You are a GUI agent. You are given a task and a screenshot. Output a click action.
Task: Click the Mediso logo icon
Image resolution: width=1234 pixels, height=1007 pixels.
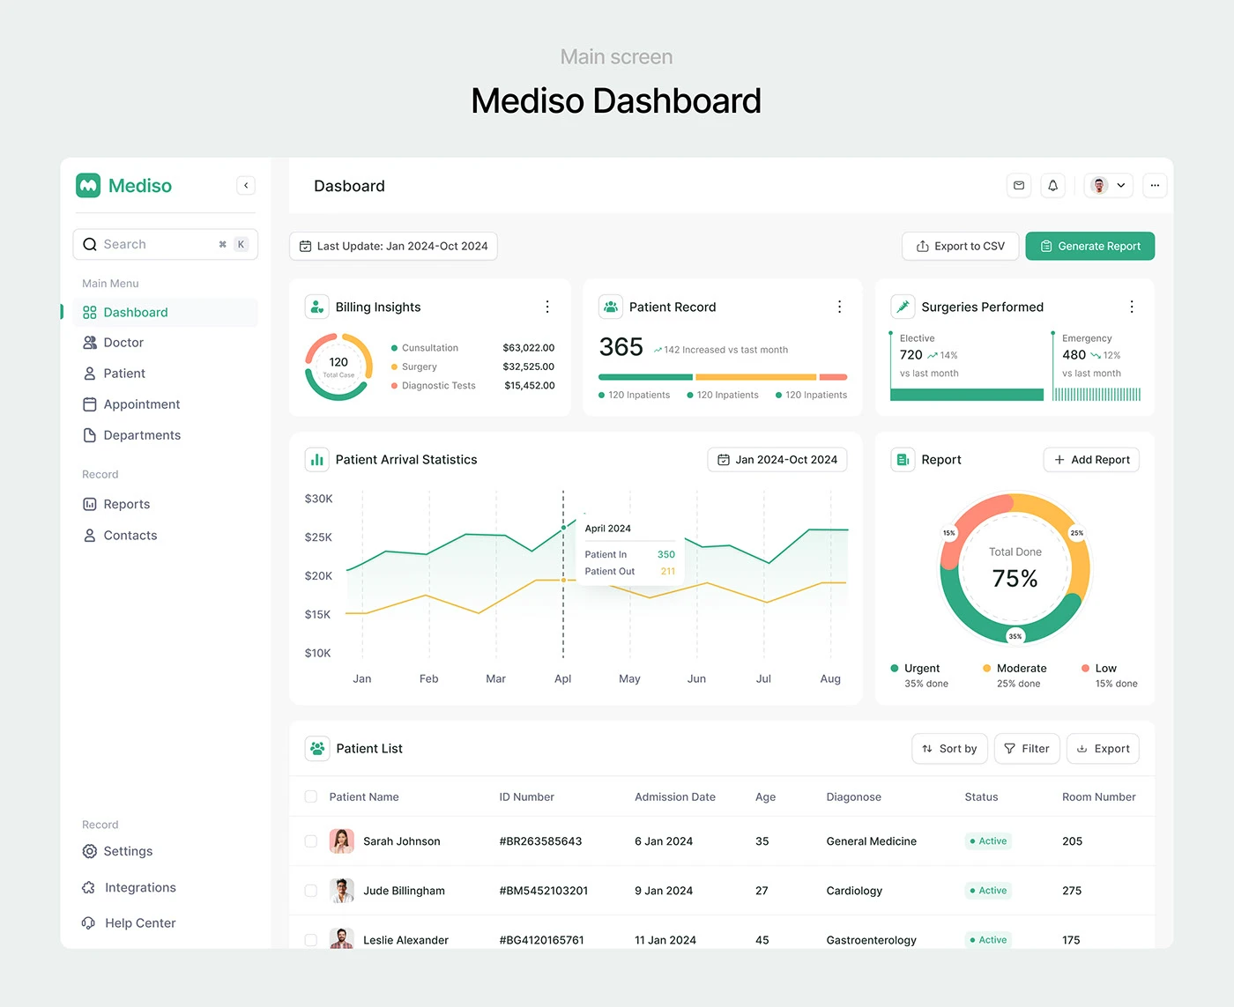88,185
